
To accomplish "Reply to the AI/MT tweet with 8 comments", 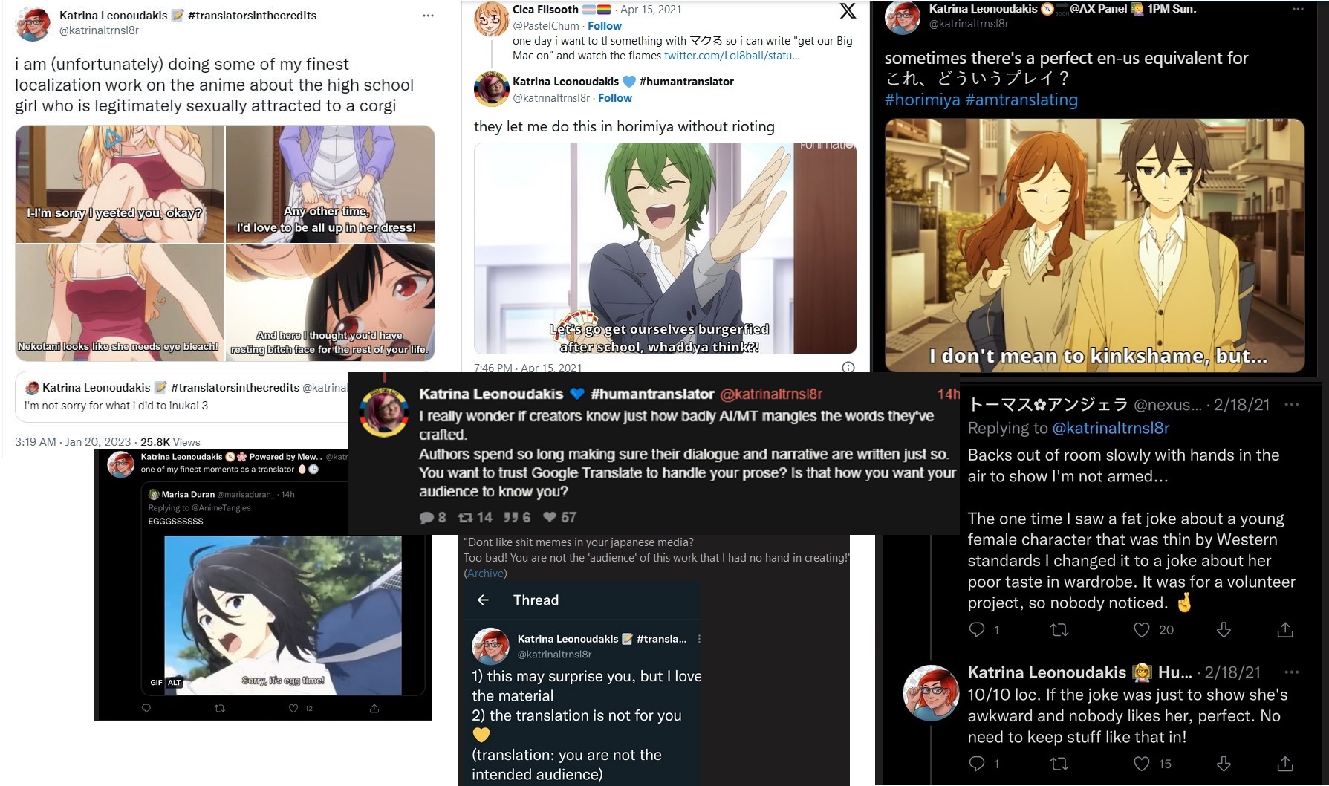I will coord(426,517).
